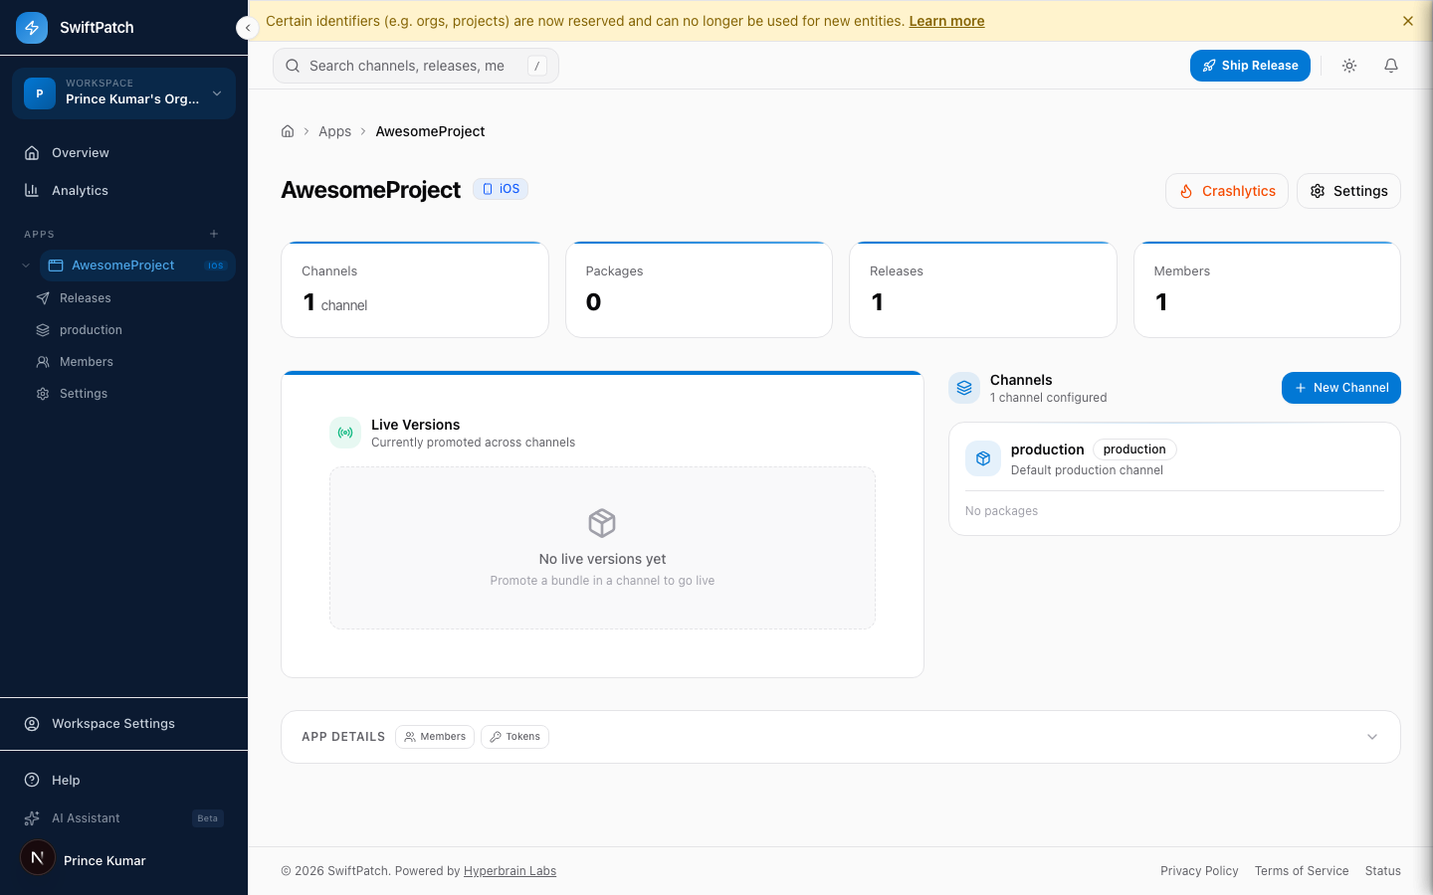Click the notification bell icon
Screen dimensions: 1433x895
pos(1390,65)
